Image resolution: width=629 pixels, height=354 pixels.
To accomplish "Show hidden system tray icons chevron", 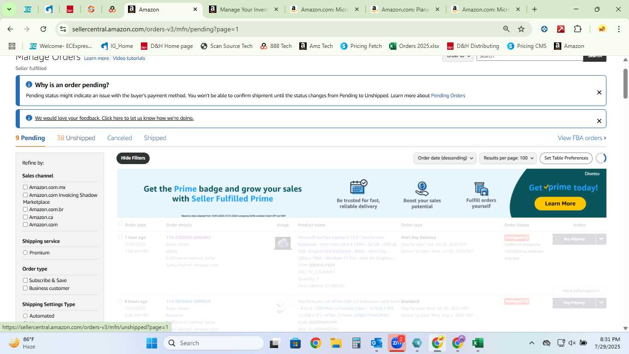I will (531, 343).
